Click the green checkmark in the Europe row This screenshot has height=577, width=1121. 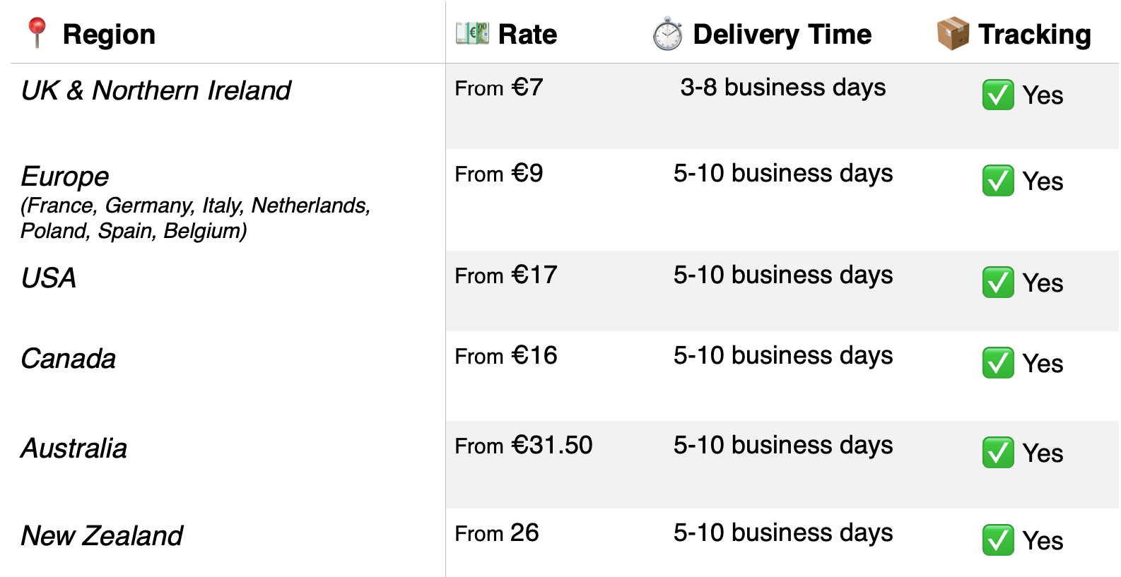998,181
